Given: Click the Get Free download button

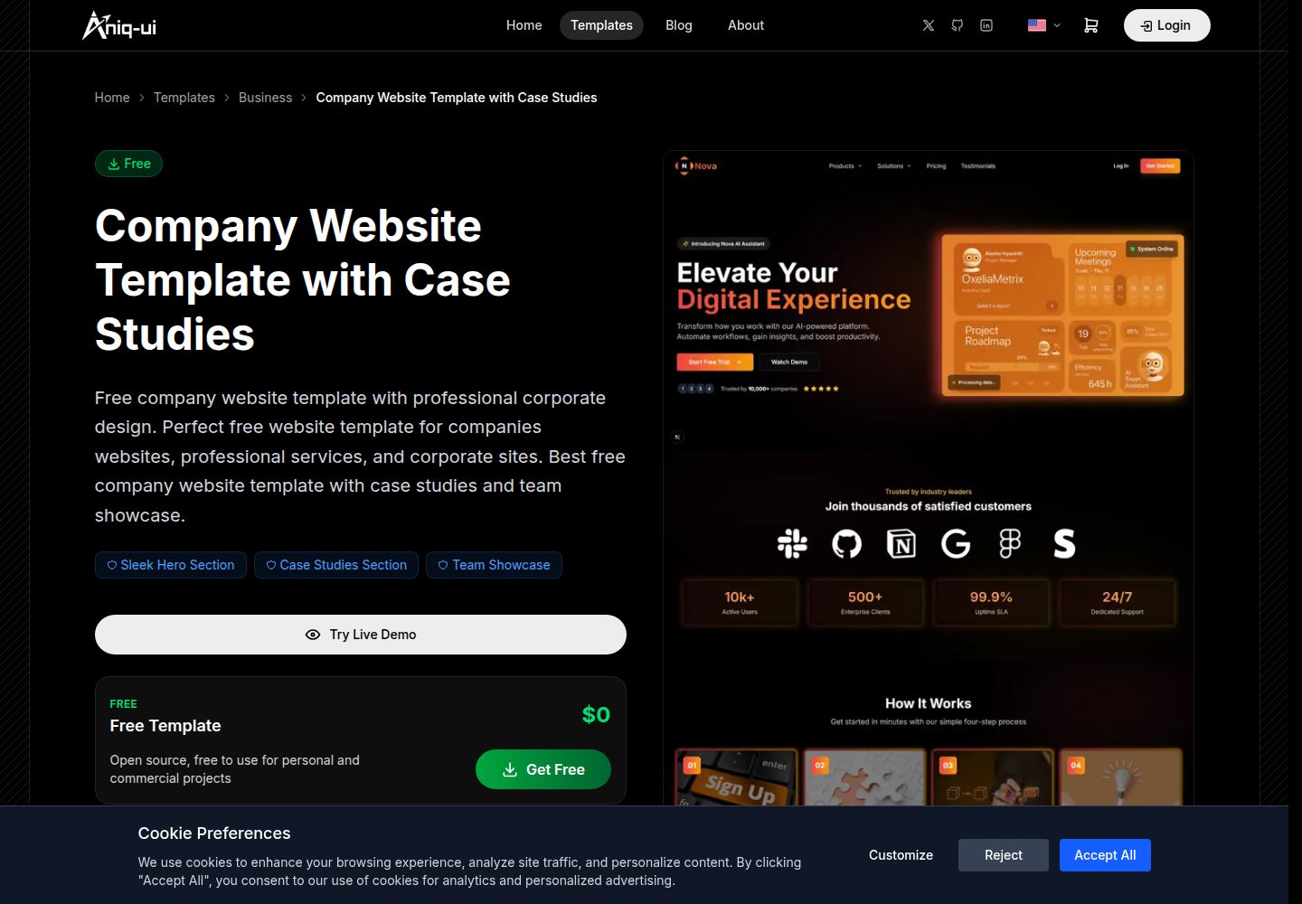Looking at the screenshot, I should (543, 769).
